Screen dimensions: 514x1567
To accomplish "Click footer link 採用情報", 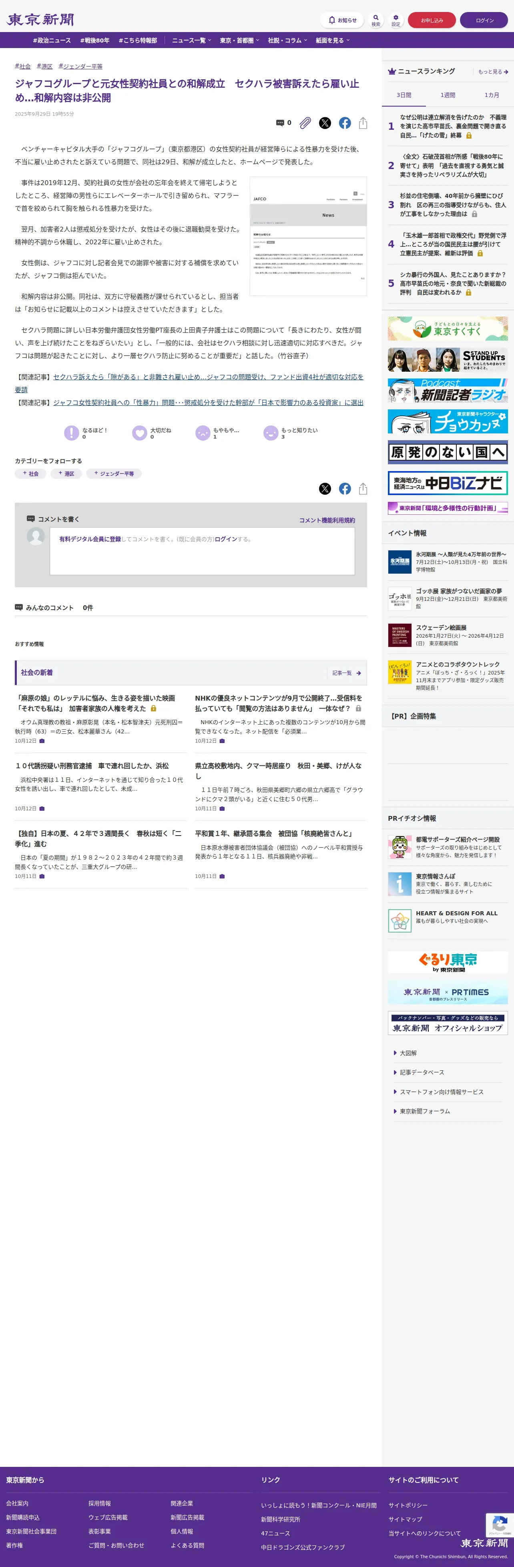I will (100, 1503).
